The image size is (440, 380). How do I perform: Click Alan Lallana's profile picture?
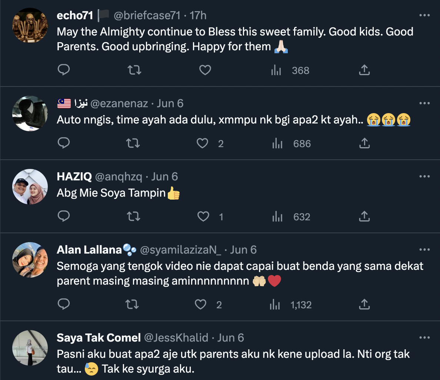pyautogui.click(x=30, y=260)
